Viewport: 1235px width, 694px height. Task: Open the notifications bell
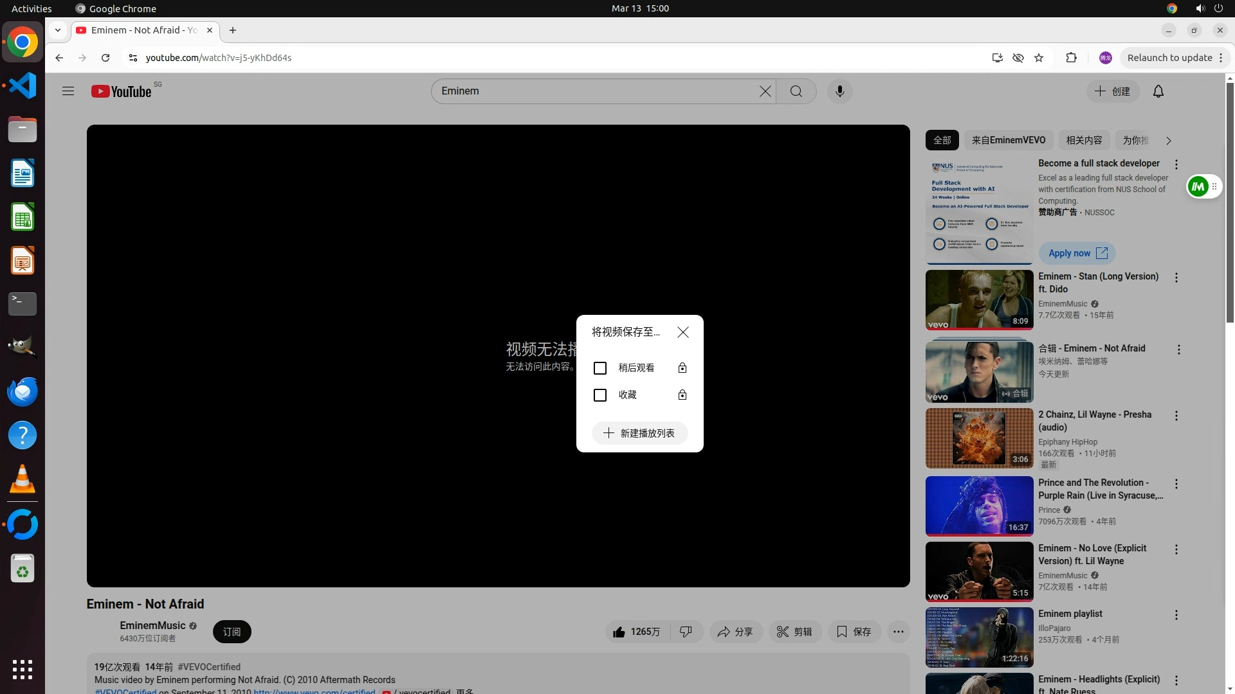click(x=1158, y=91)
